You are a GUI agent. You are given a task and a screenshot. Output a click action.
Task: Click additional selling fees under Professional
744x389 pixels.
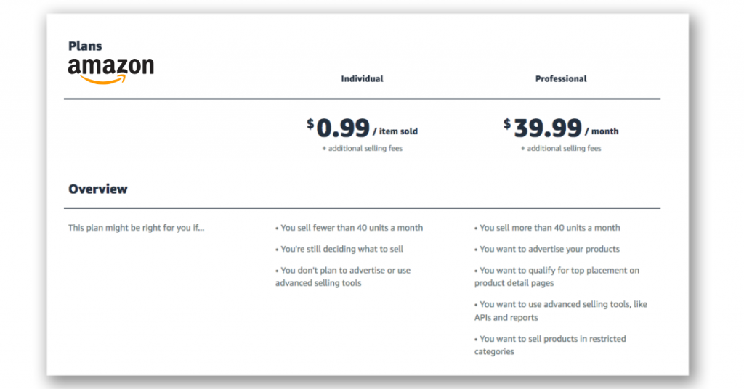click(561, 148)
